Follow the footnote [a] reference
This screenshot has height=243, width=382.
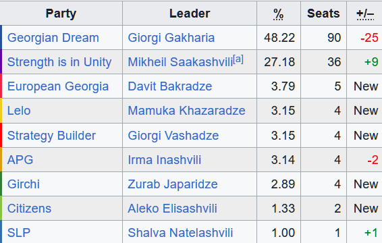point(238,59)
